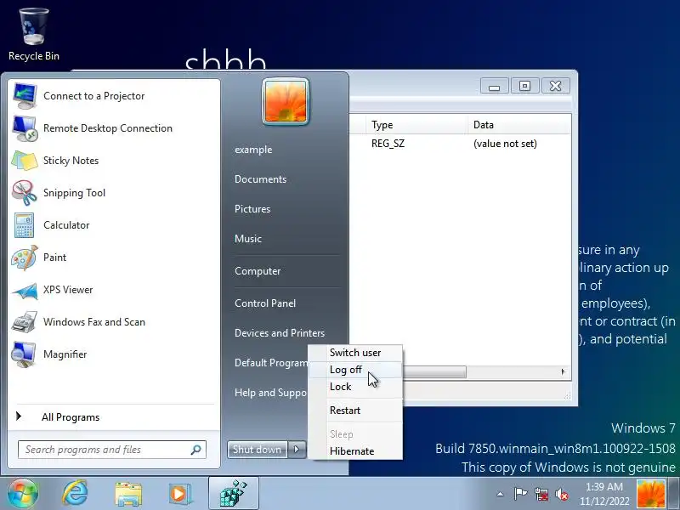The image size is (680, 510).
Task: Click the muted volume tray icon
Action: (562, 494)
